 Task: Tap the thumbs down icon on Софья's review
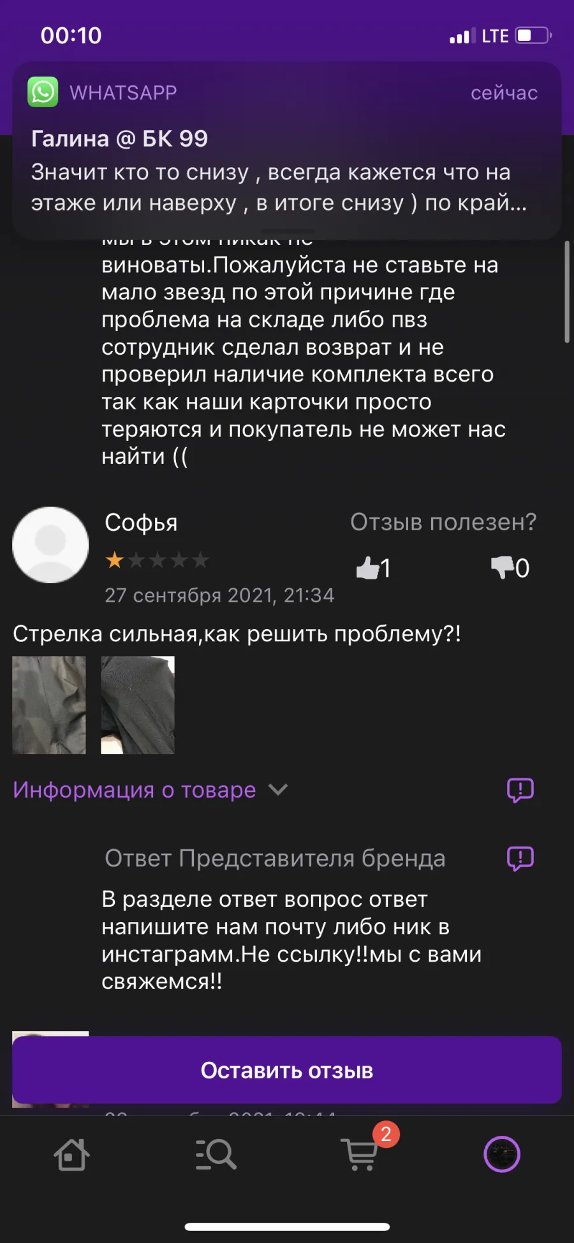pos(502,567)
